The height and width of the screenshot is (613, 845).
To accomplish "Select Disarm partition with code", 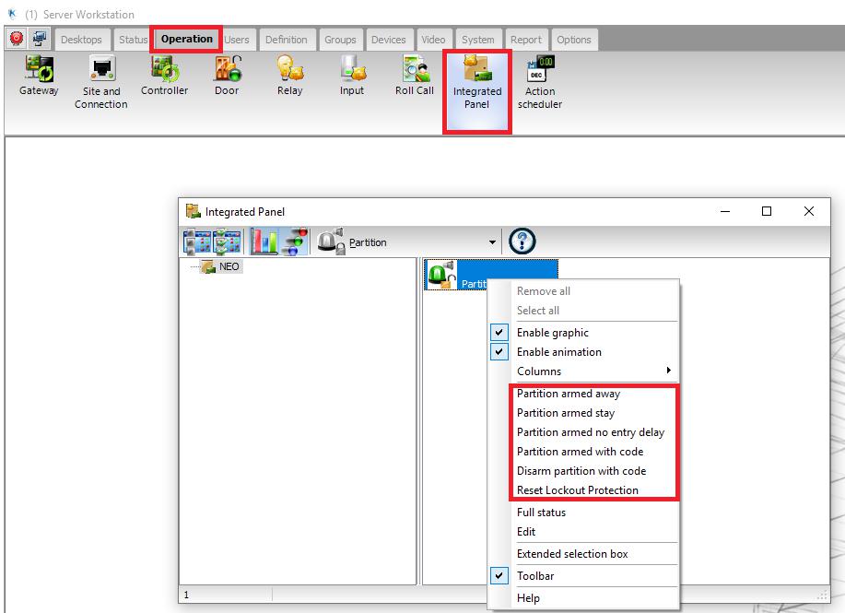I will pyautogui.click(x=581, y=471).
